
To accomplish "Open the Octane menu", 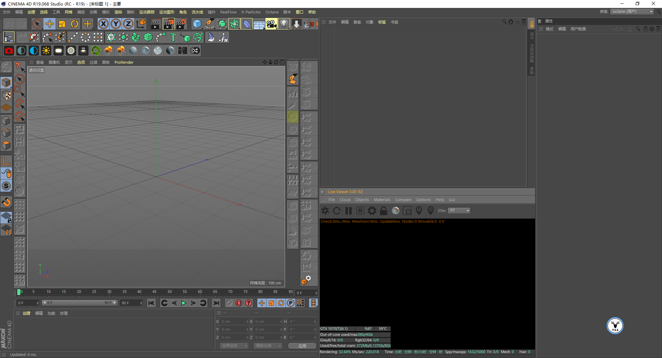I will coord(272,12).
